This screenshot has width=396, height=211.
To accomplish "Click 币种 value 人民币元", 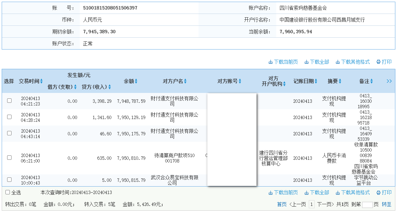I will tap(92, 20).
